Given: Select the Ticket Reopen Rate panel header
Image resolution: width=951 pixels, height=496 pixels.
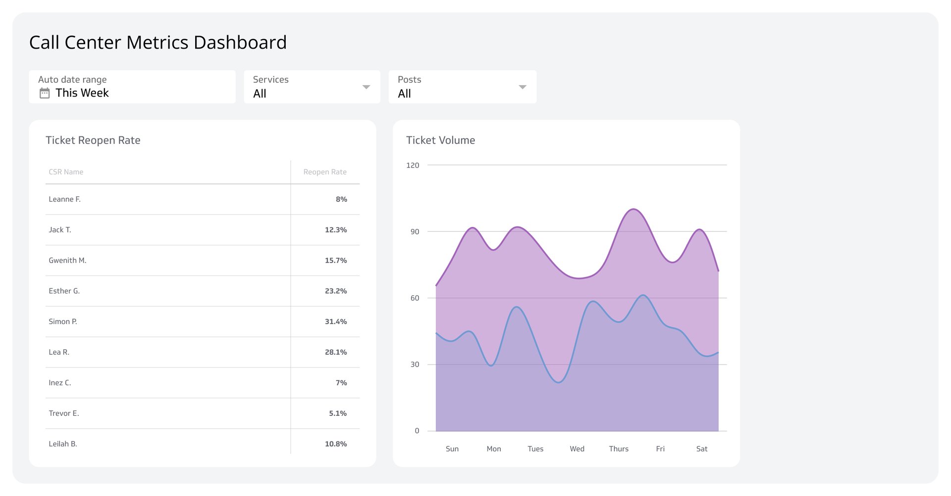Looking at the screenshot, I should click(93, 140).
